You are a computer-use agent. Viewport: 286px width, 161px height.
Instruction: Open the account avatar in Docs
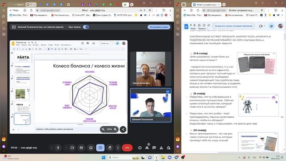pyautogui.click(x=281, y=26)
